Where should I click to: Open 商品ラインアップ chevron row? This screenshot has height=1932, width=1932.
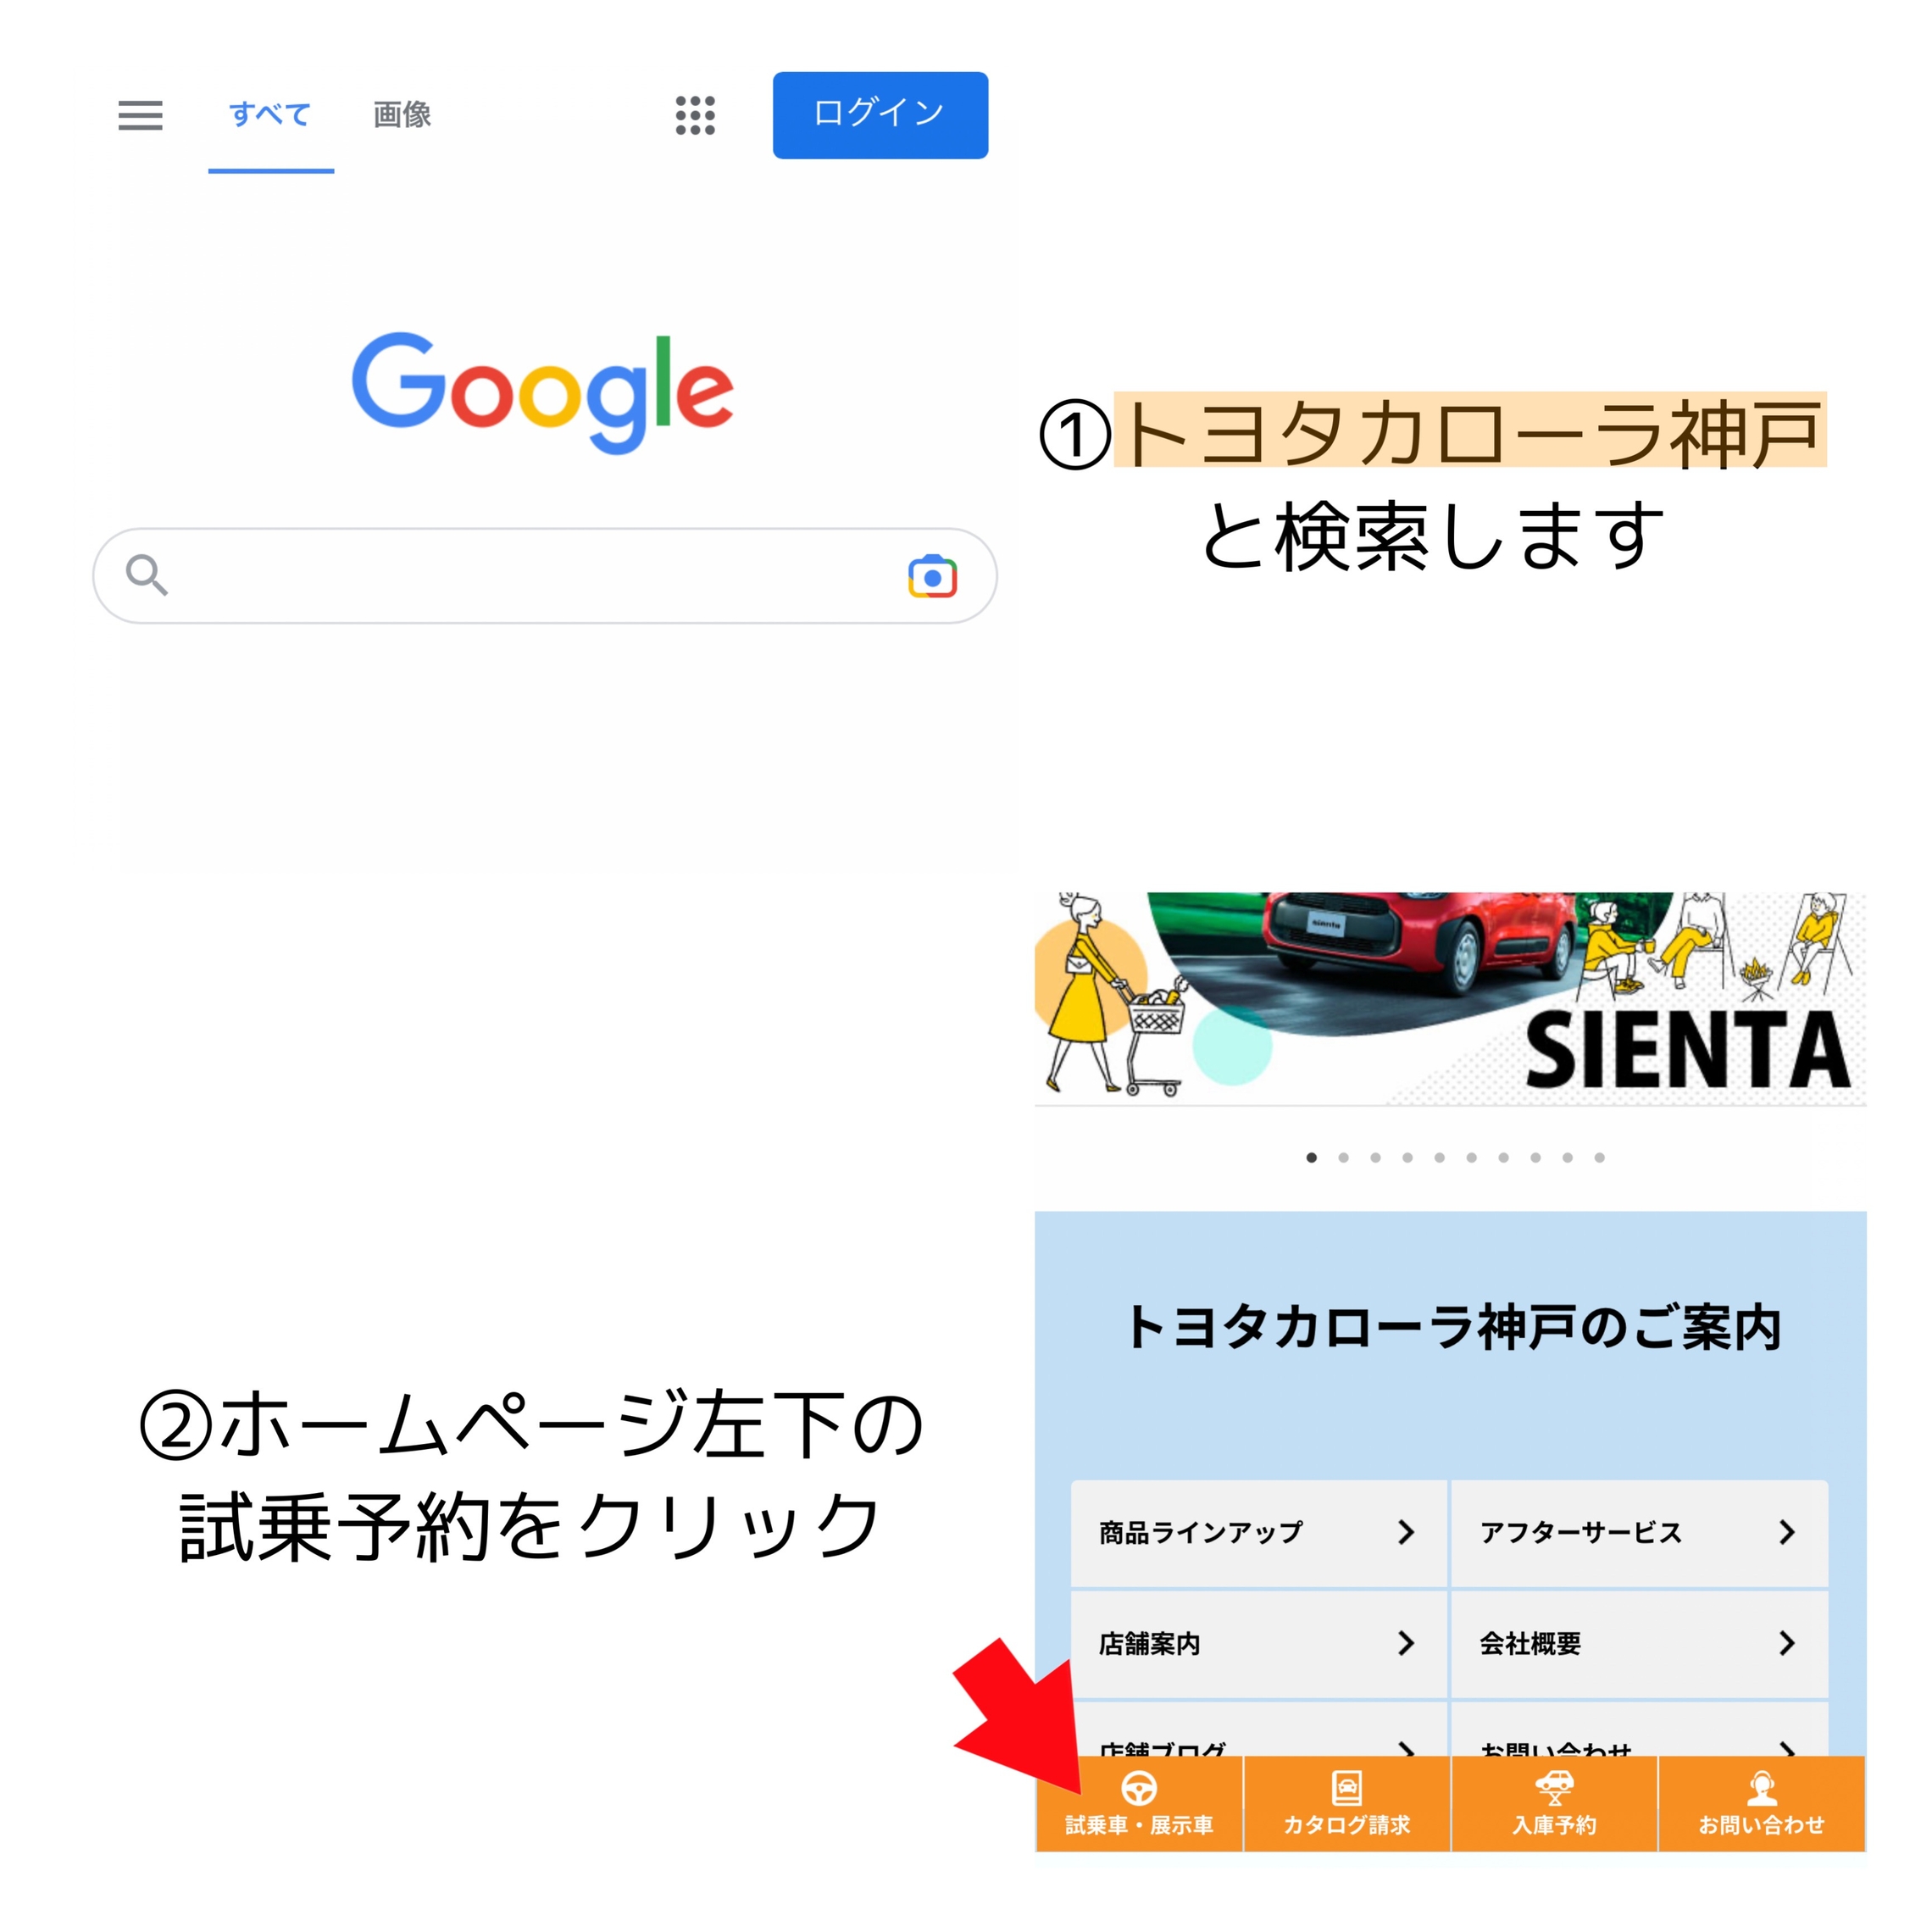(x=1259, y=1533)
